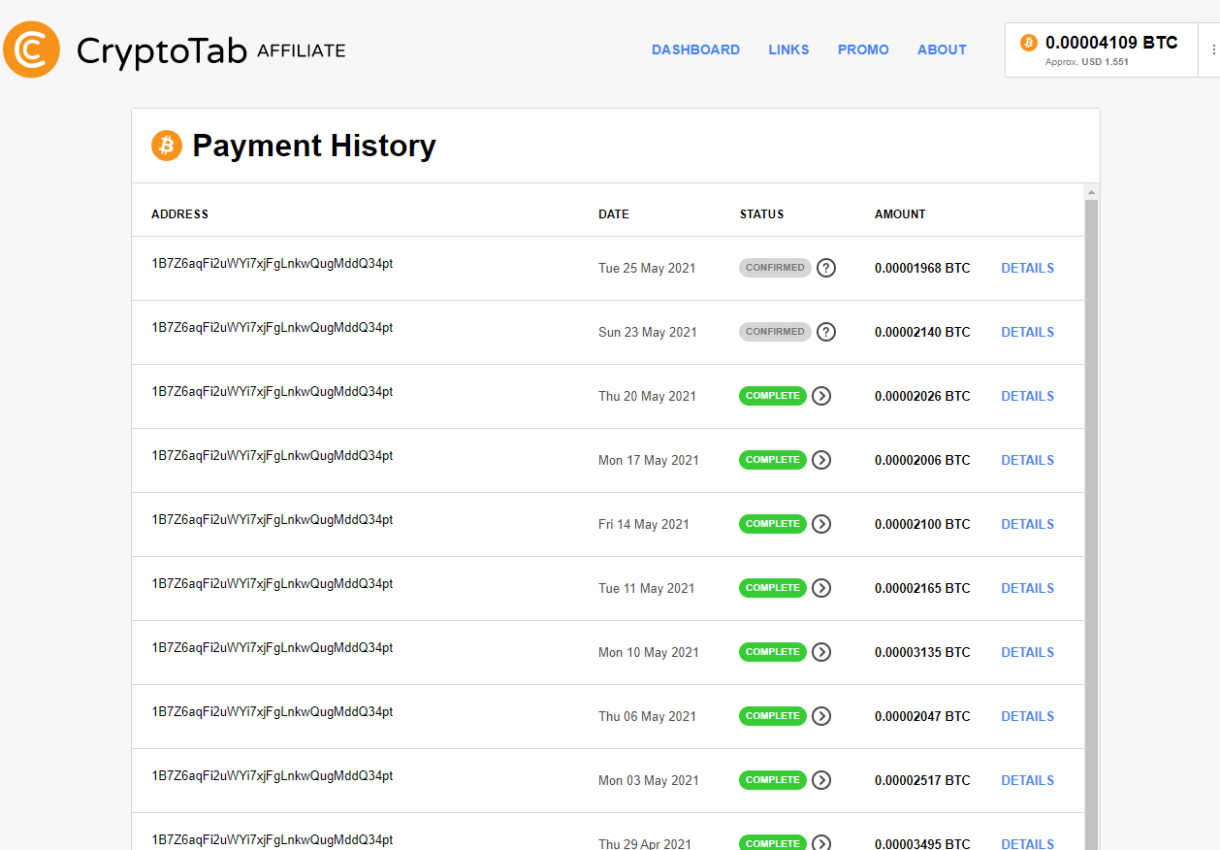The height and width of the screenshot is (850, 1220).
Task: Click the 0.00004109 BTC balance display
Action: pos(1110,43)
